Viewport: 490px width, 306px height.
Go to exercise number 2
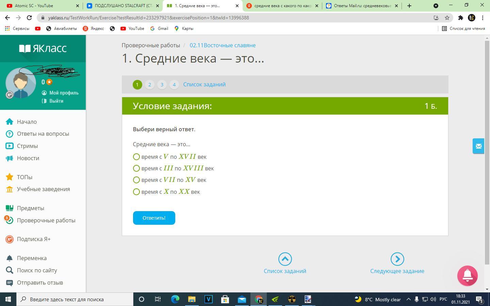click(149, 85)
